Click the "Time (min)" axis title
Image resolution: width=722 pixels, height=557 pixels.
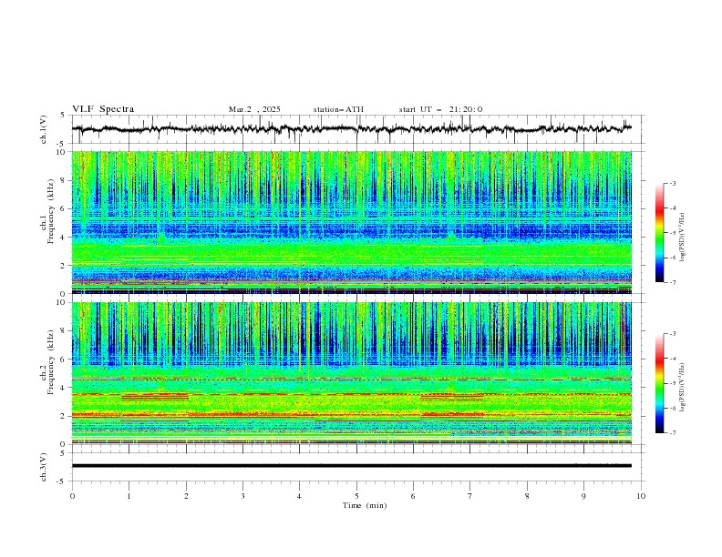[x=365, y=505]
